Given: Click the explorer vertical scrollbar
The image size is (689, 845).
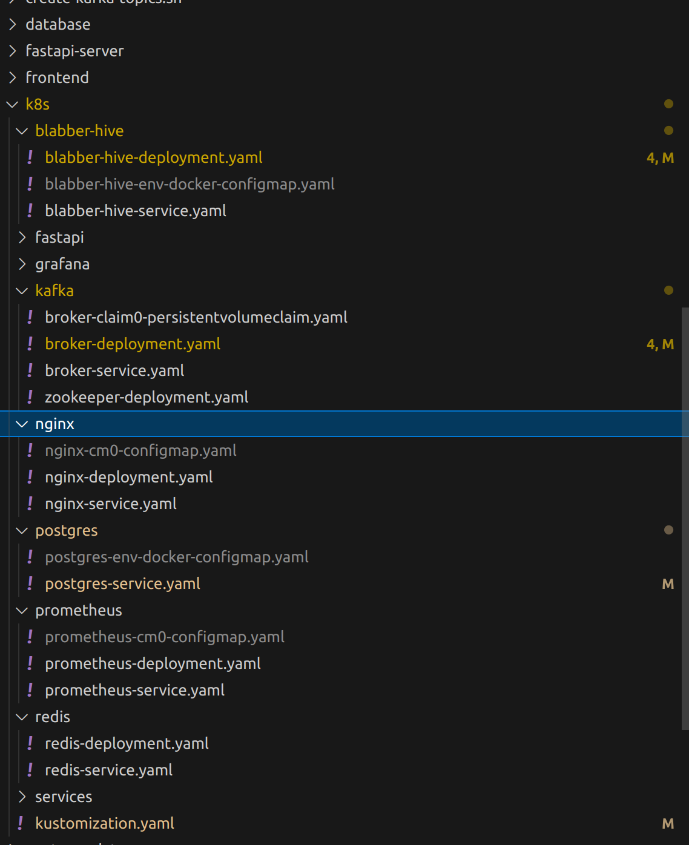Looking at the screenshot, I should pos(685,519).
